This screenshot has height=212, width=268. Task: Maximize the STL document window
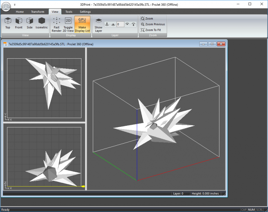212,44
